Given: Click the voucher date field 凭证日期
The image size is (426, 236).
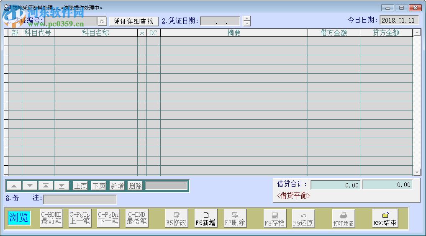Looking at the screenshot, I should point(220,21).
